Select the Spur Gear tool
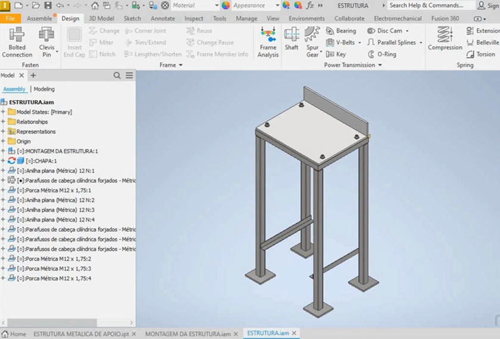This screenshot has width=500, height=339. [x=312, y=42]
